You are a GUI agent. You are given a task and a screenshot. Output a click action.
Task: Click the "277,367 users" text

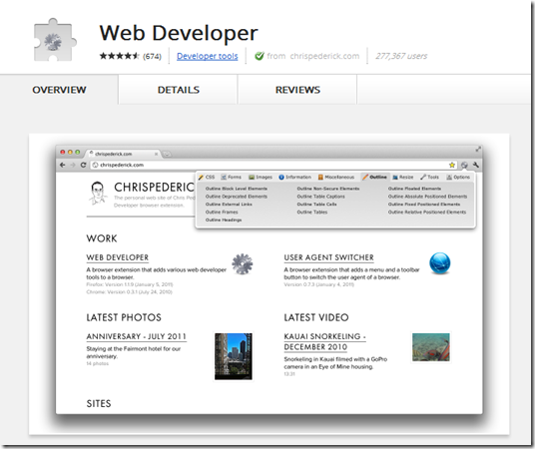401,56
